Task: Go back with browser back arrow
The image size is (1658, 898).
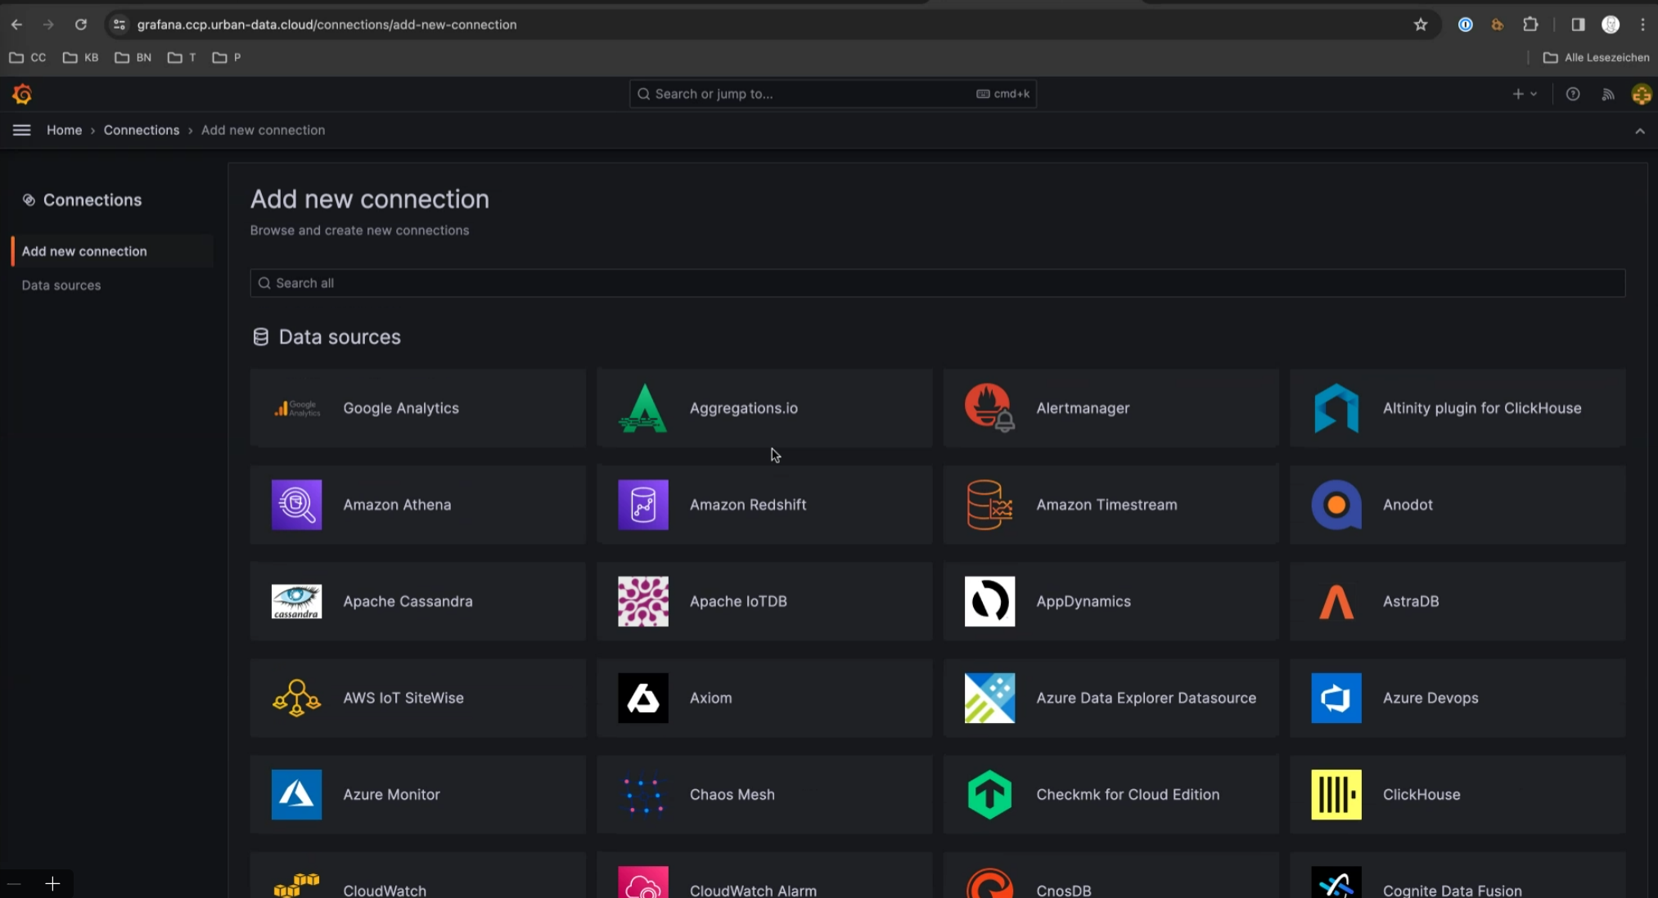Action: [16, 25]
